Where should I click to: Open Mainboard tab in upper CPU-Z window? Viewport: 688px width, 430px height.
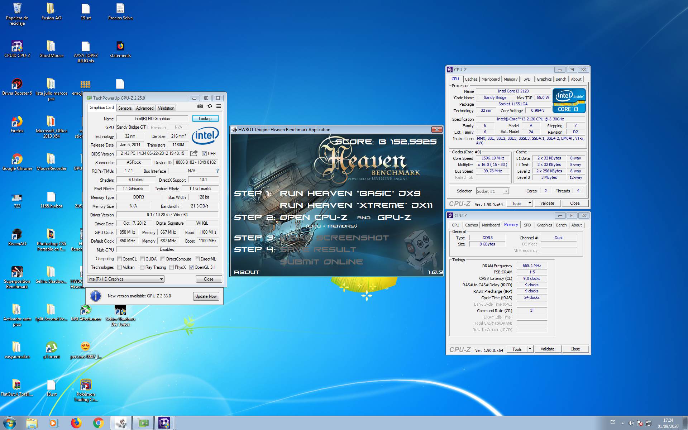coord(491,79)
